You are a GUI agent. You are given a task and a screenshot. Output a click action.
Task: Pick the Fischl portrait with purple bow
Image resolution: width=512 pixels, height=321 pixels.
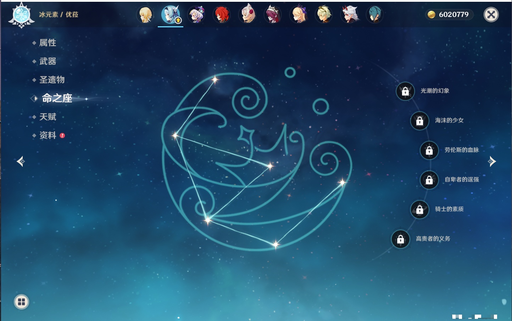[x=299, y=15]
